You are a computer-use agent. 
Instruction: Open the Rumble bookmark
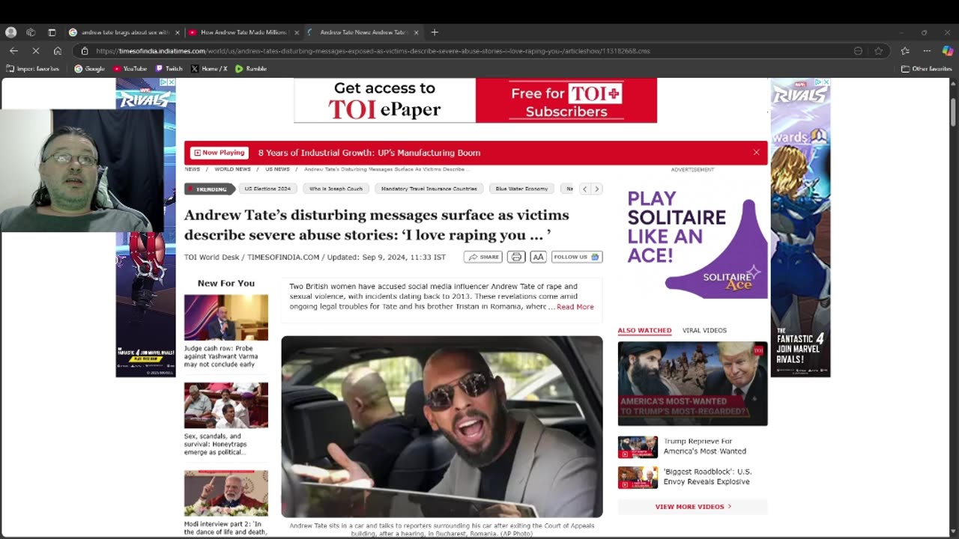point(250,69)
